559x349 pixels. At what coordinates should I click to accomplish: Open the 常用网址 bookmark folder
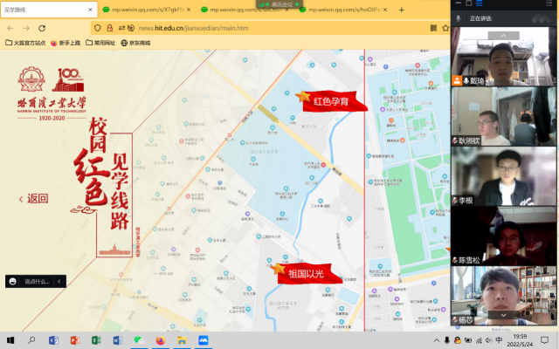point(100,42)
